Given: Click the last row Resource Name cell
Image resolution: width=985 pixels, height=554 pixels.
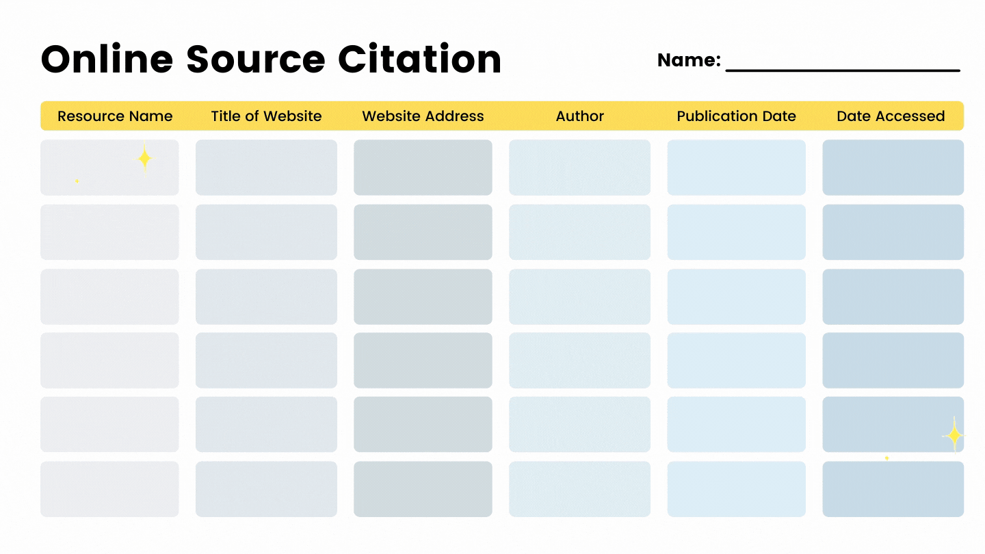Looking at the screenshot, I should (109, 489).
